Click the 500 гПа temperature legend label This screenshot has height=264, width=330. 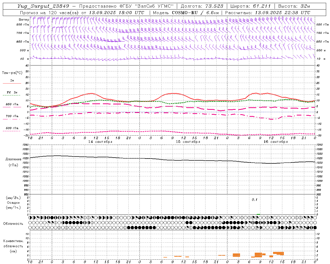click(12, 128)
